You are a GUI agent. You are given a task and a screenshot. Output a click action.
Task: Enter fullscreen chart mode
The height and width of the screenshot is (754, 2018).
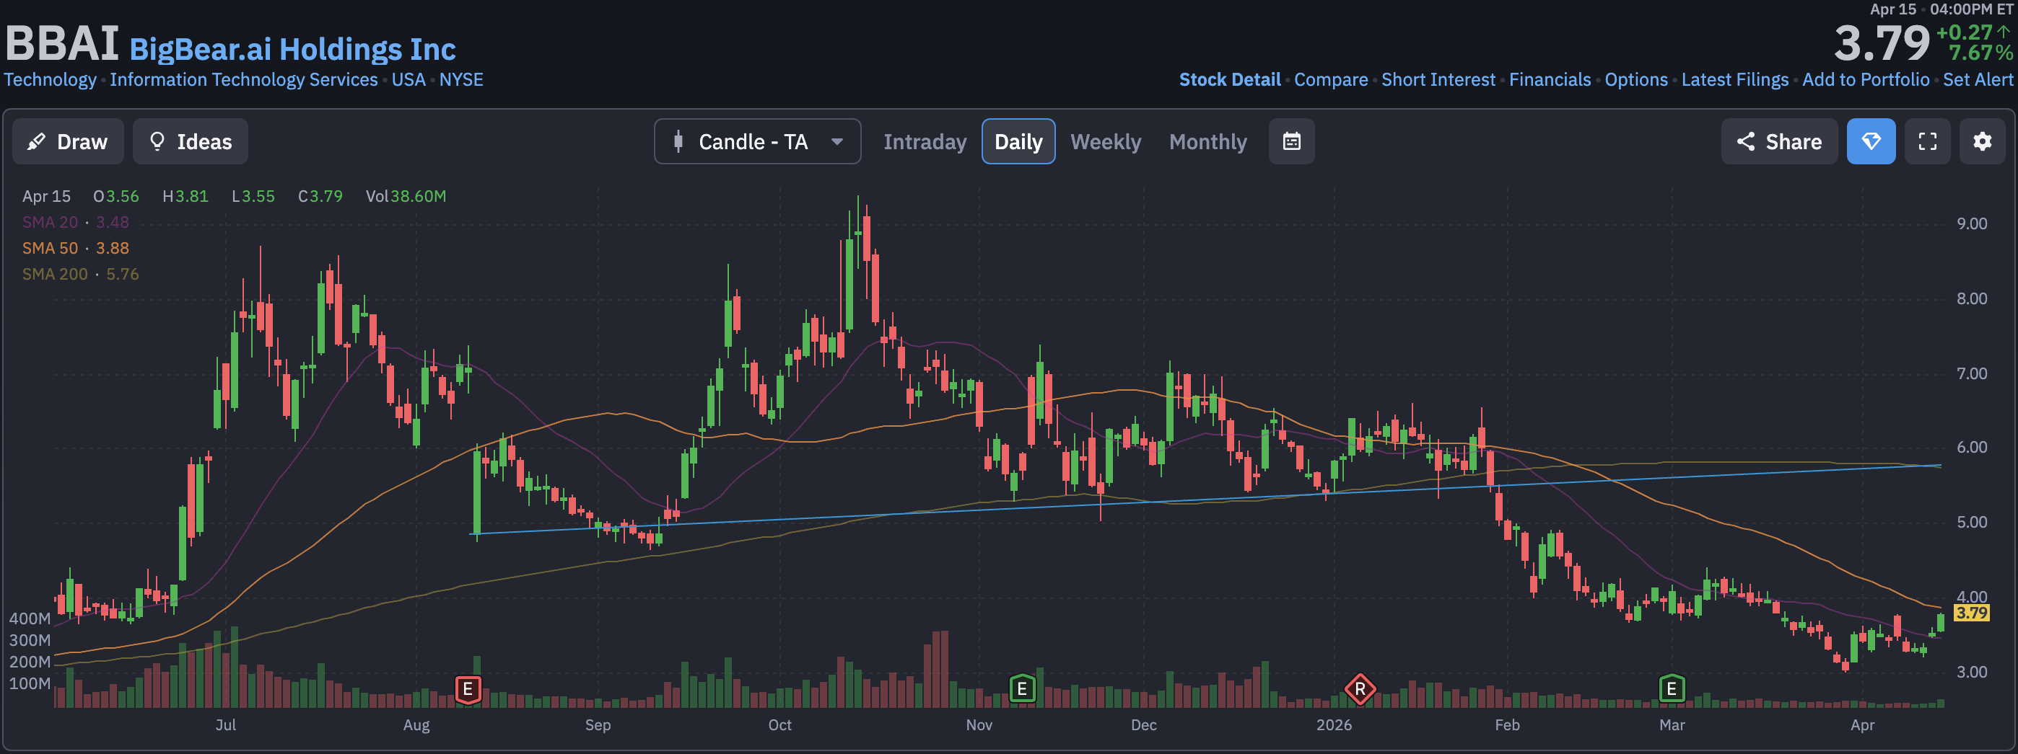tap(1927, 141)
